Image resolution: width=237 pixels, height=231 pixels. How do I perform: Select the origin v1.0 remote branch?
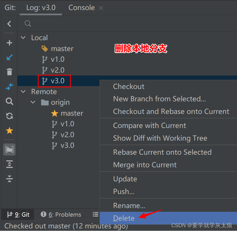[x=67, y=124]
